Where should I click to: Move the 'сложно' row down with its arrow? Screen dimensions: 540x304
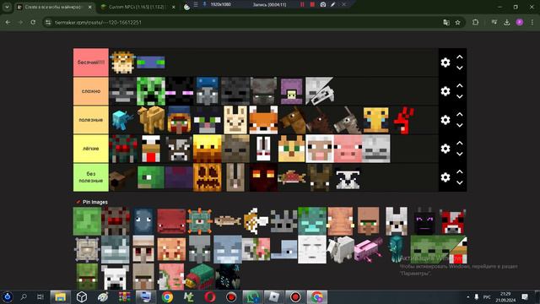(x=460, y=97)
